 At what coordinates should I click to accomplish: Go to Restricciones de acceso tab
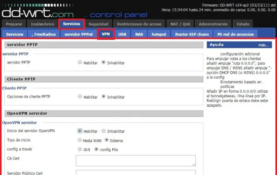[x=139, y=24]
